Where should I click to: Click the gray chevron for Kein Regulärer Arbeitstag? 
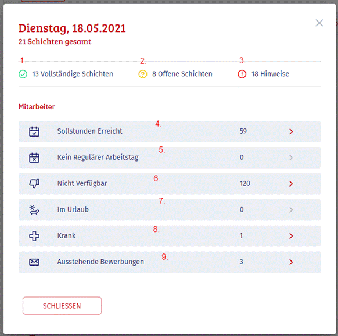(x=291, y=158)
